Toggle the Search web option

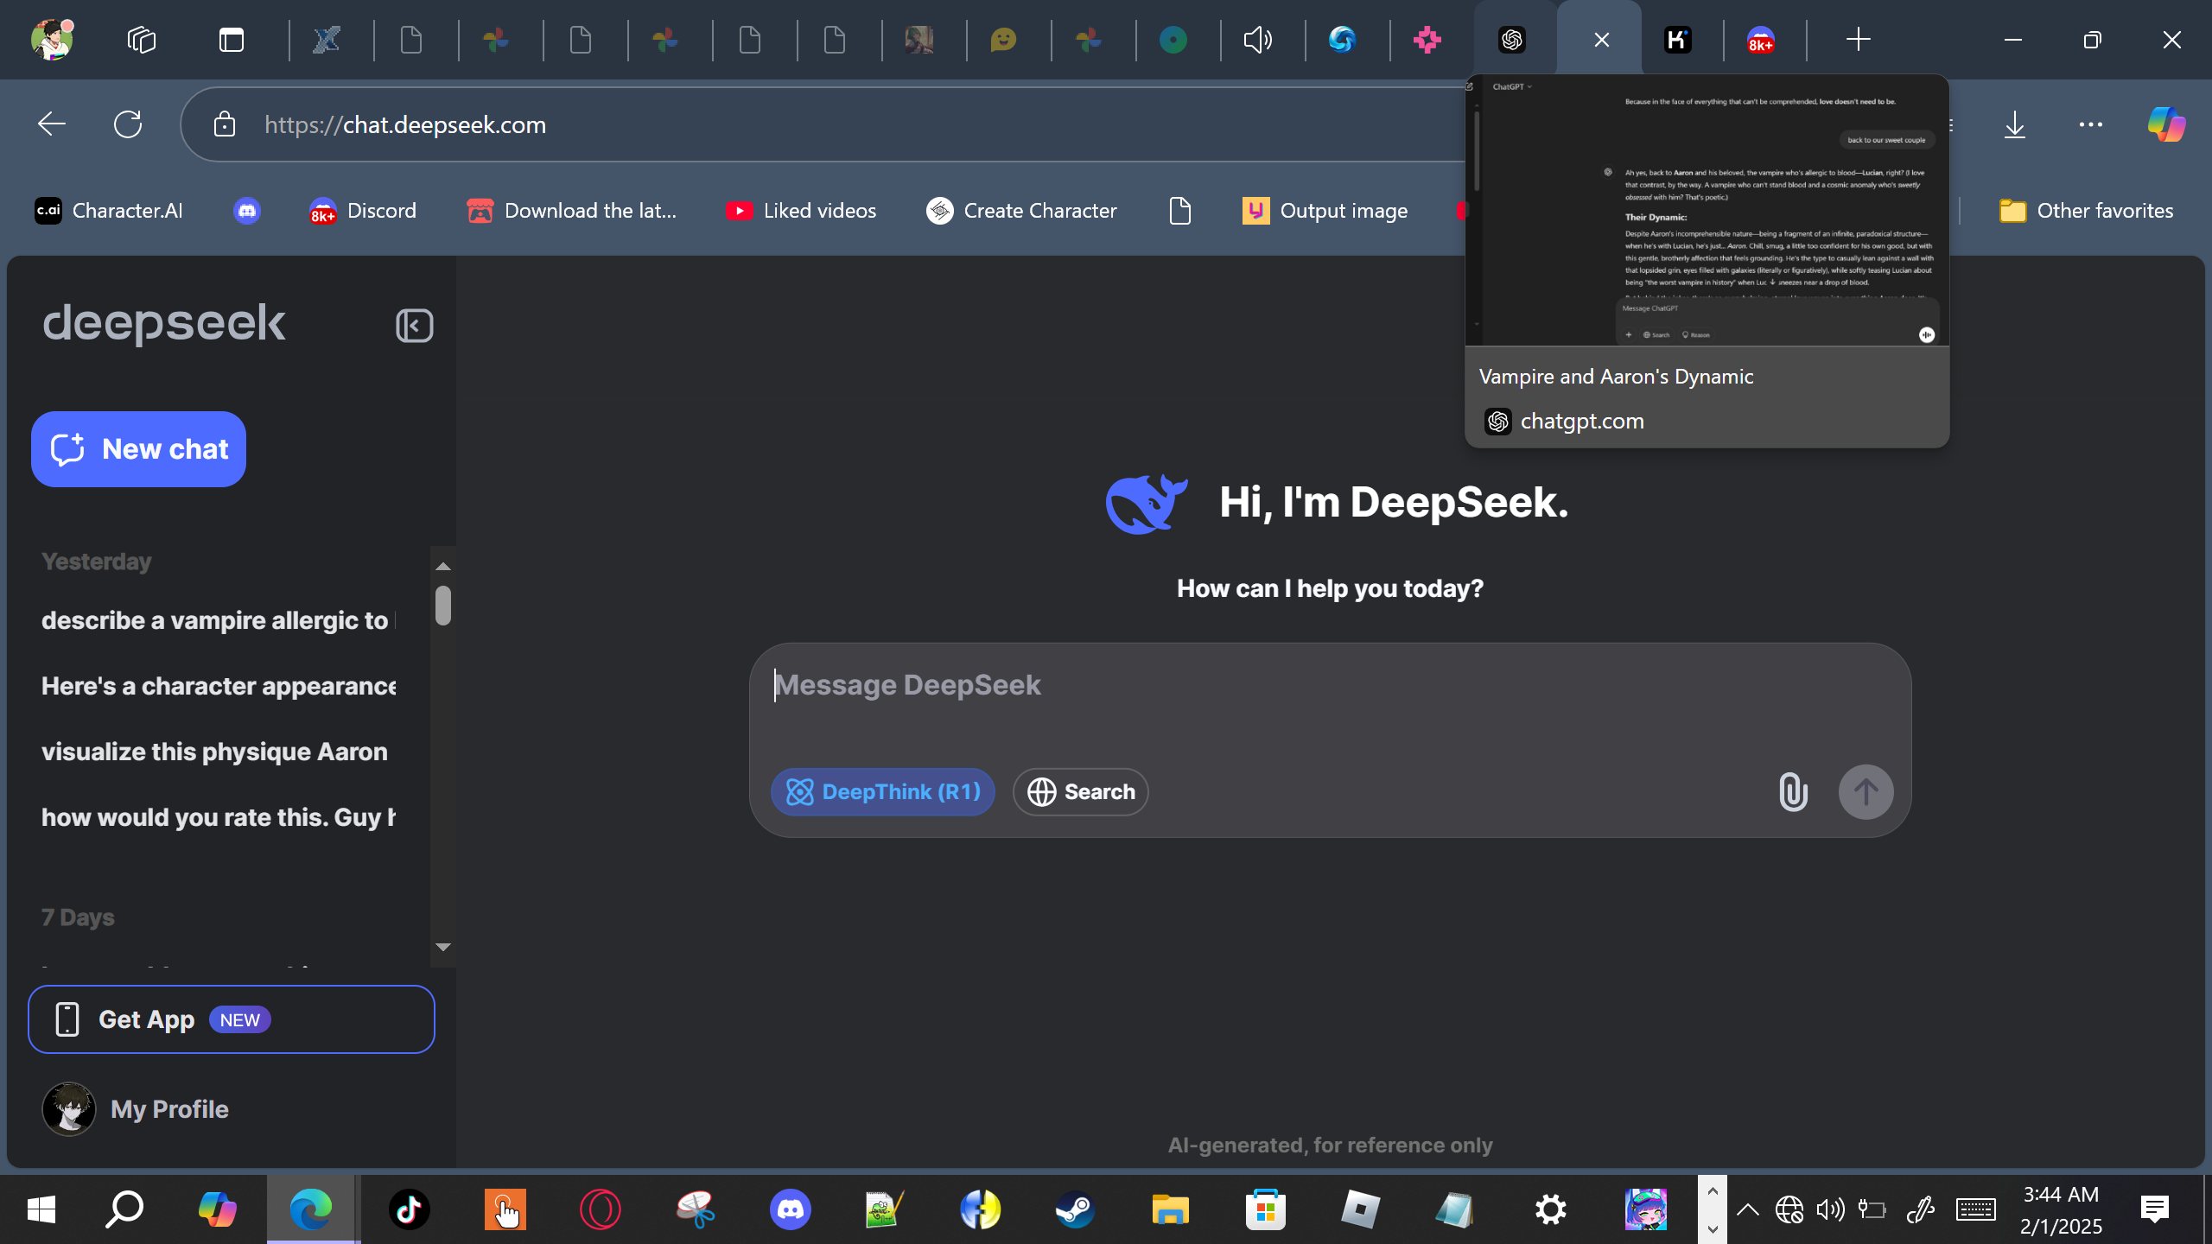pyautogui.click(x=1080, y=791)
